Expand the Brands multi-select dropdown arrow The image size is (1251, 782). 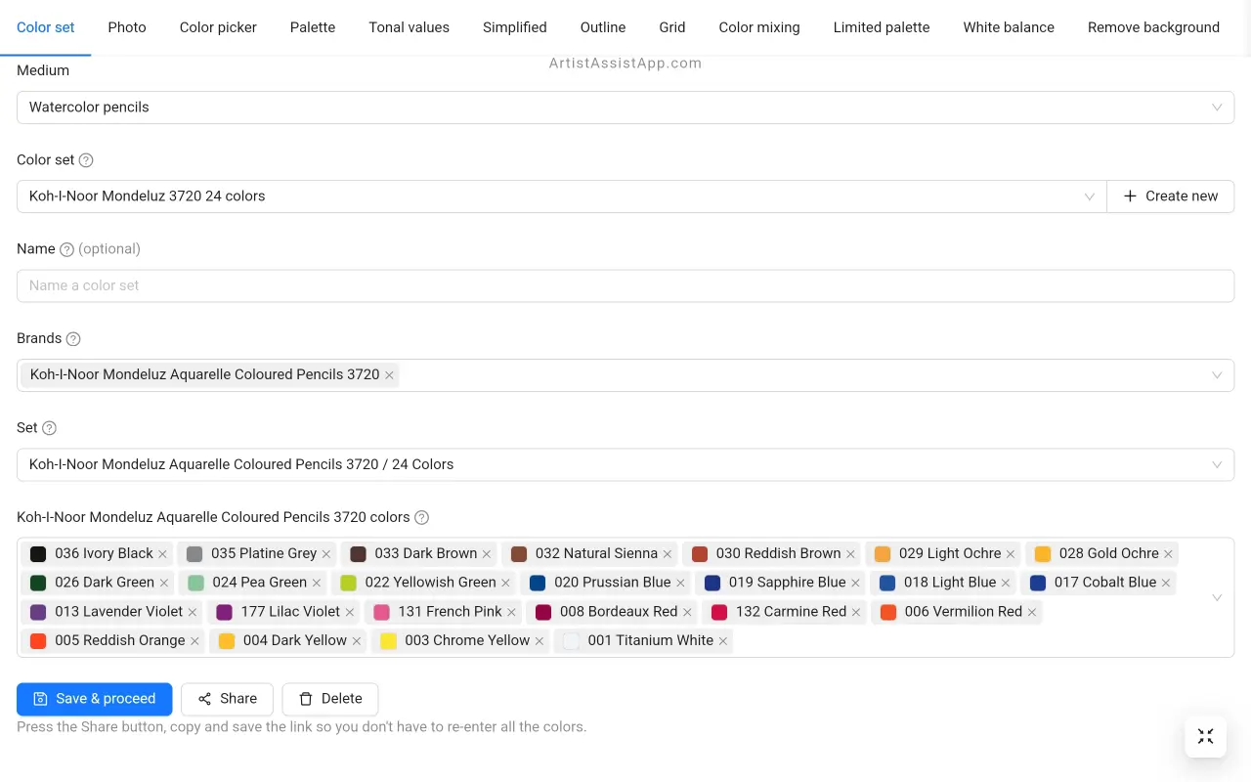pos(1217,375)
